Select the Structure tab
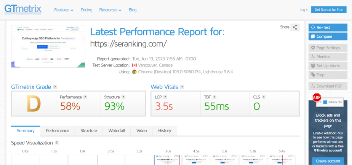Viewport: 352px width, 165px height. click(89, 131)
